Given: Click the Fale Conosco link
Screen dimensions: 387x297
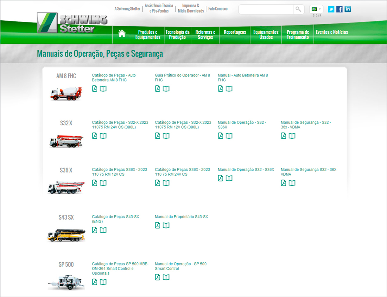Looking at the screenshot, I should (x=218, y=9).
